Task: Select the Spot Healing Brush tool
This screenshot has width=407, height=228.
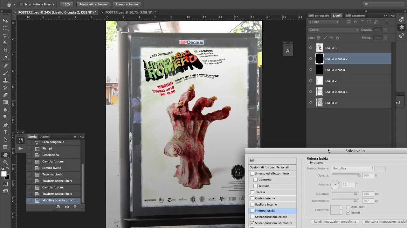Action: [5, 66]
